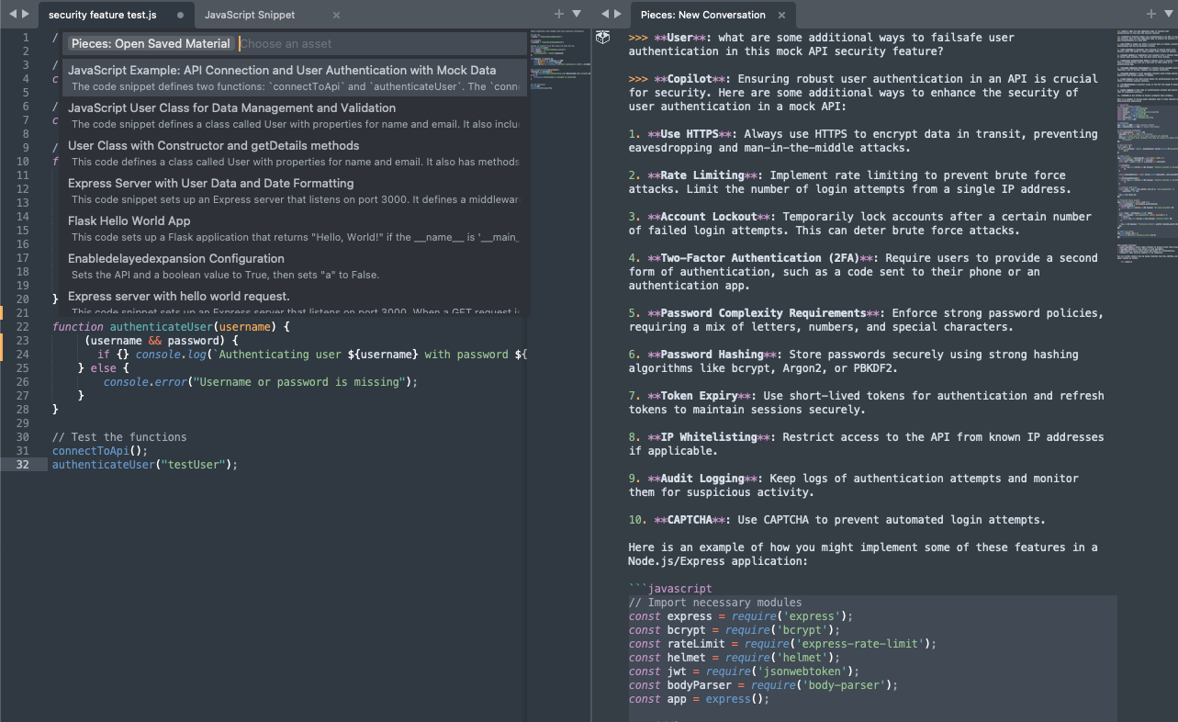The height and width of the screenshot is (722, 1178).
Task: Open 'Enabledelayedexpansion Configuration' asset
Action: pos(295,265)
